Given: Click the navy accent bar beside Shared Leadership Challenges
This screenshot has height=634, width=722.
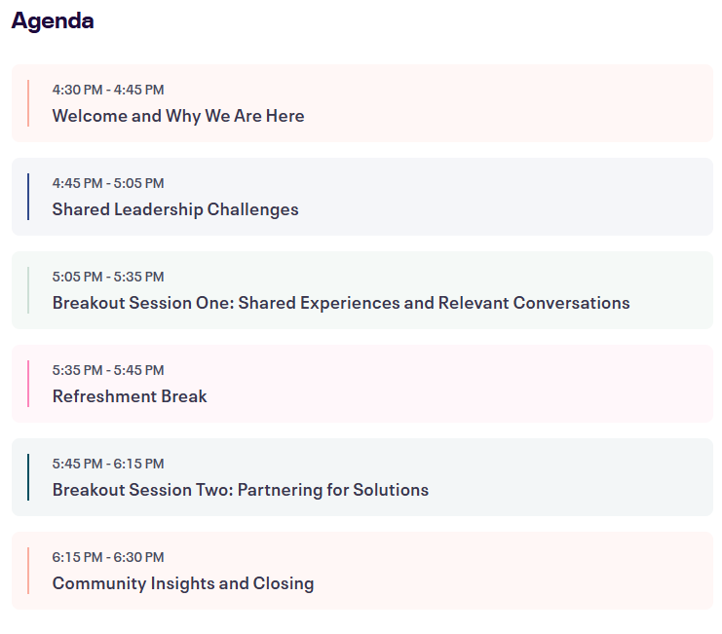Looking at the screenshot, I should pos(28,197).
